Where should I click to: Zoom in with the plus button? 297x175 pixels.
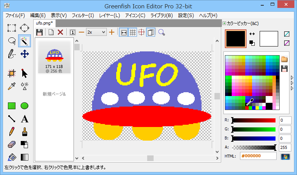pyautogui.click(x=112, y=32)
